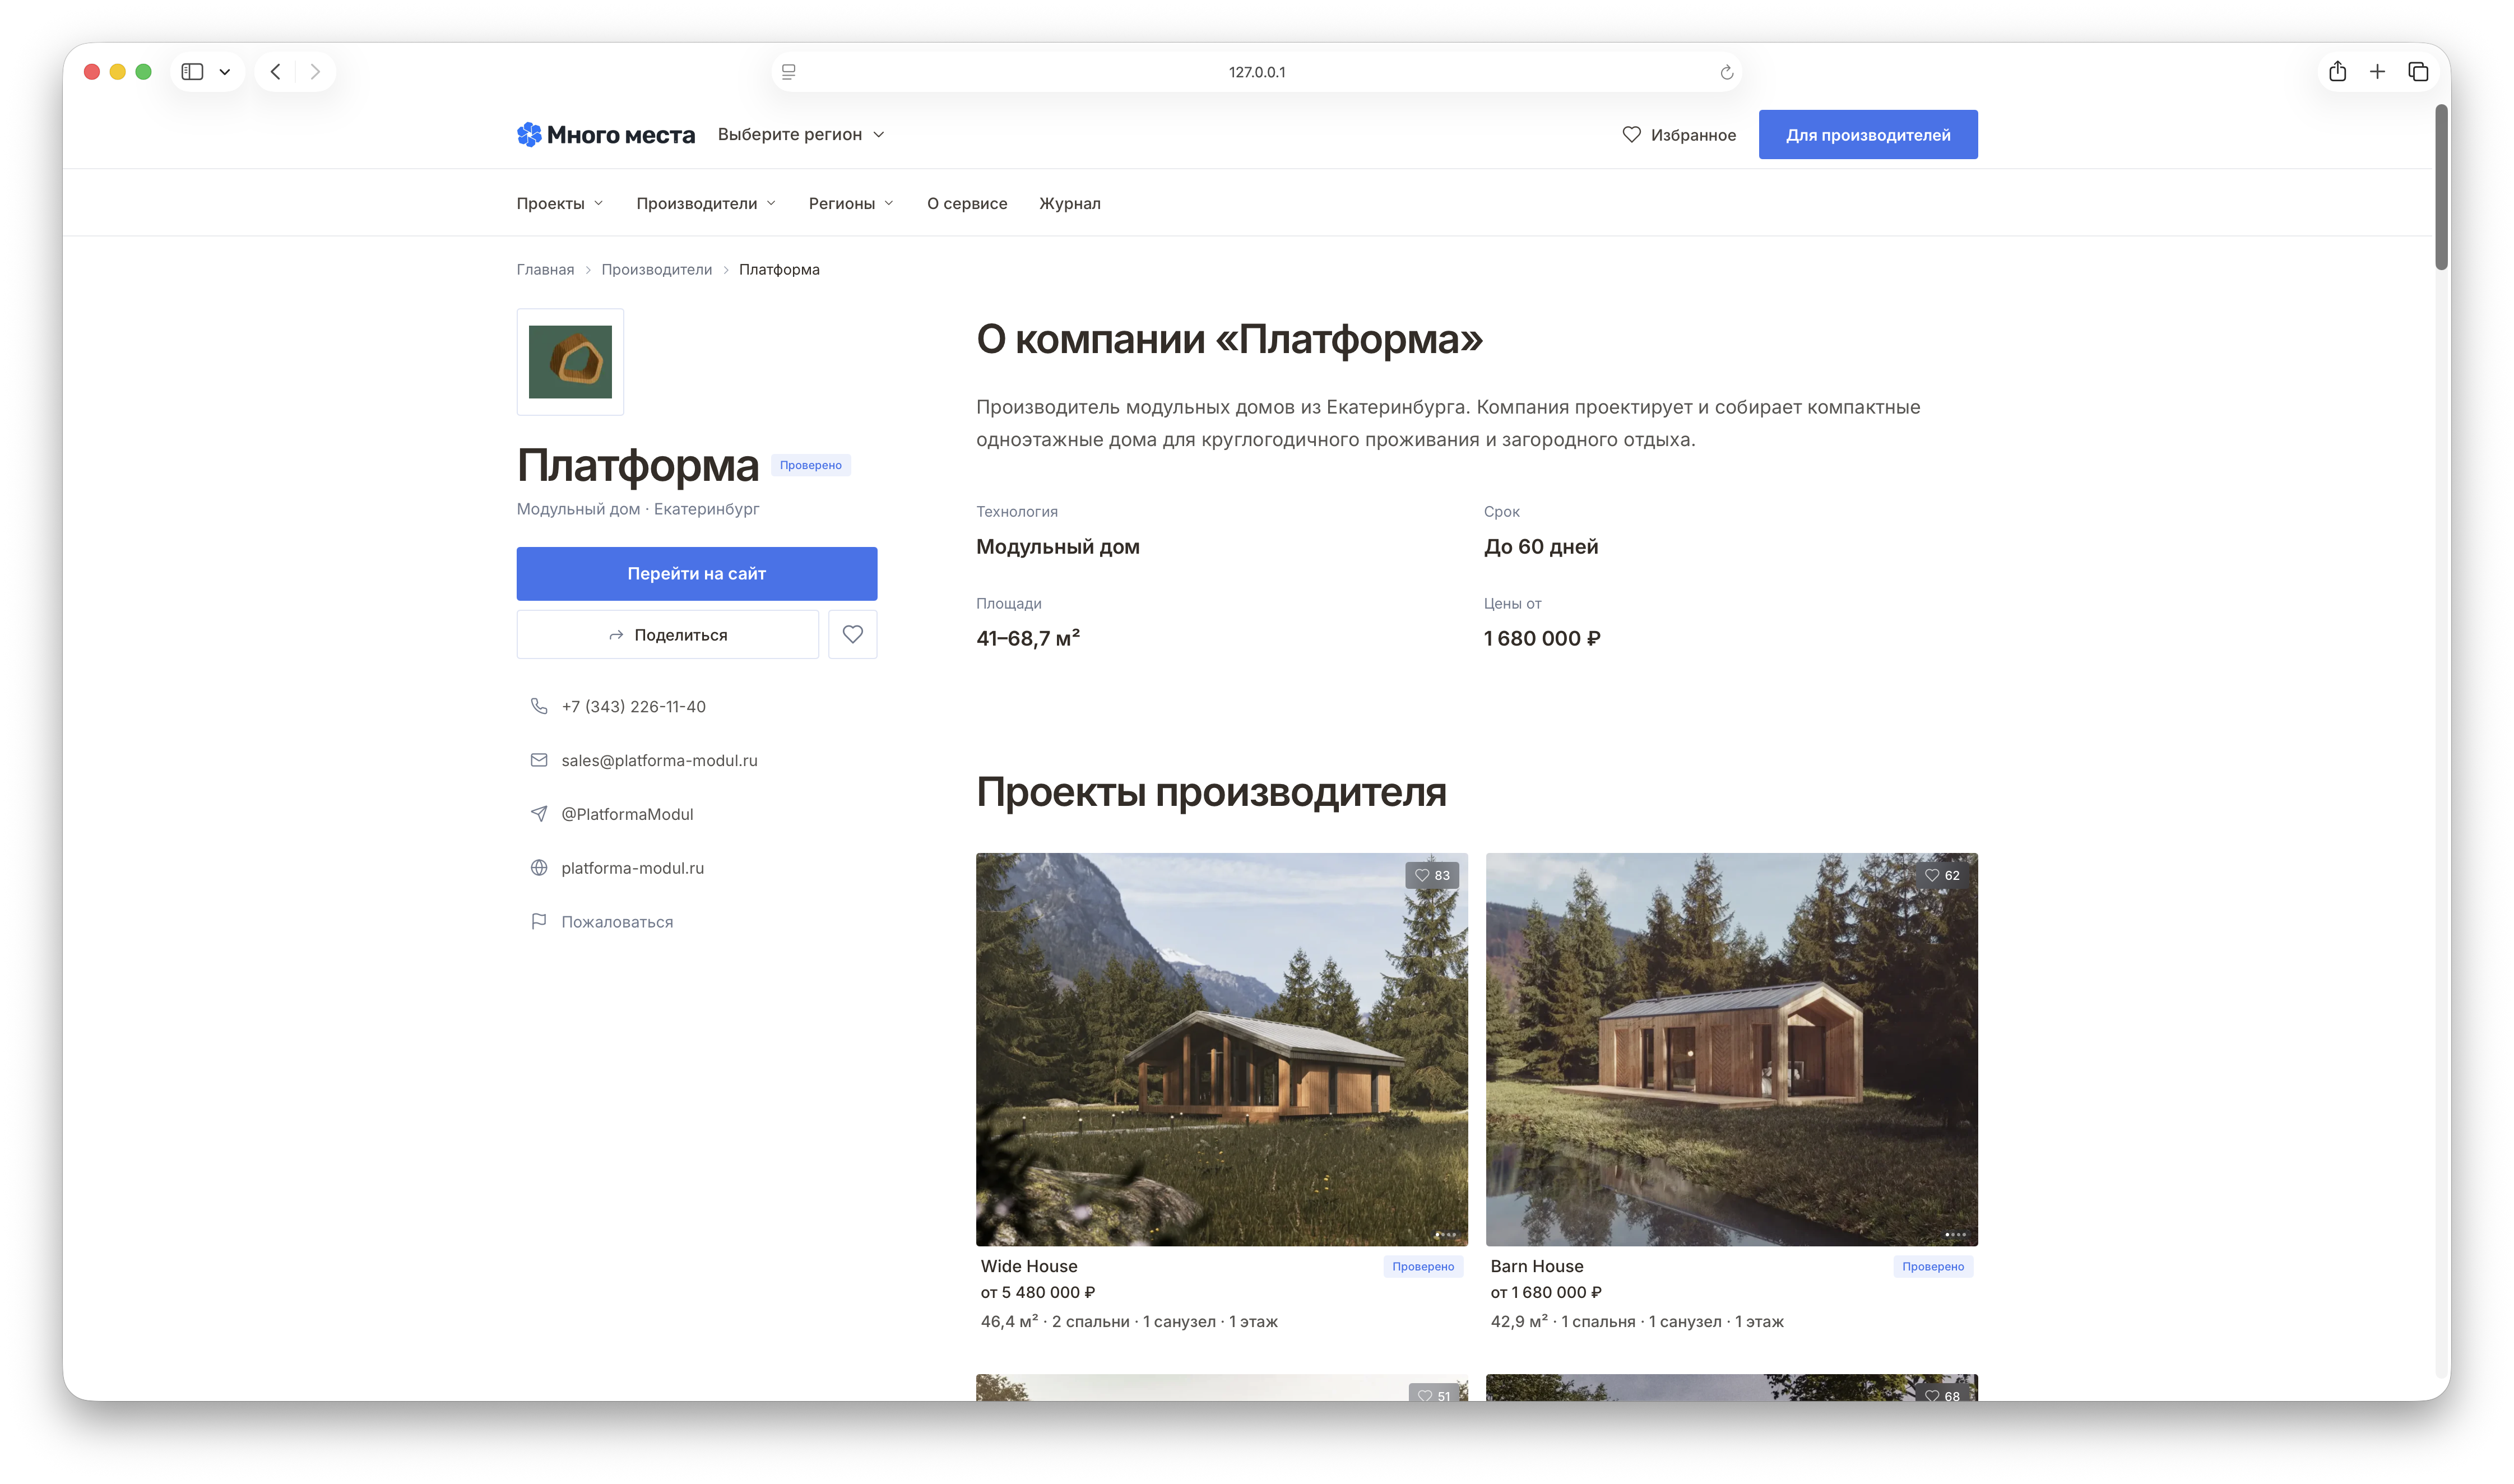Click the globe website icon
Viewport: 2514px width, 1484px height.
point(538,868)
